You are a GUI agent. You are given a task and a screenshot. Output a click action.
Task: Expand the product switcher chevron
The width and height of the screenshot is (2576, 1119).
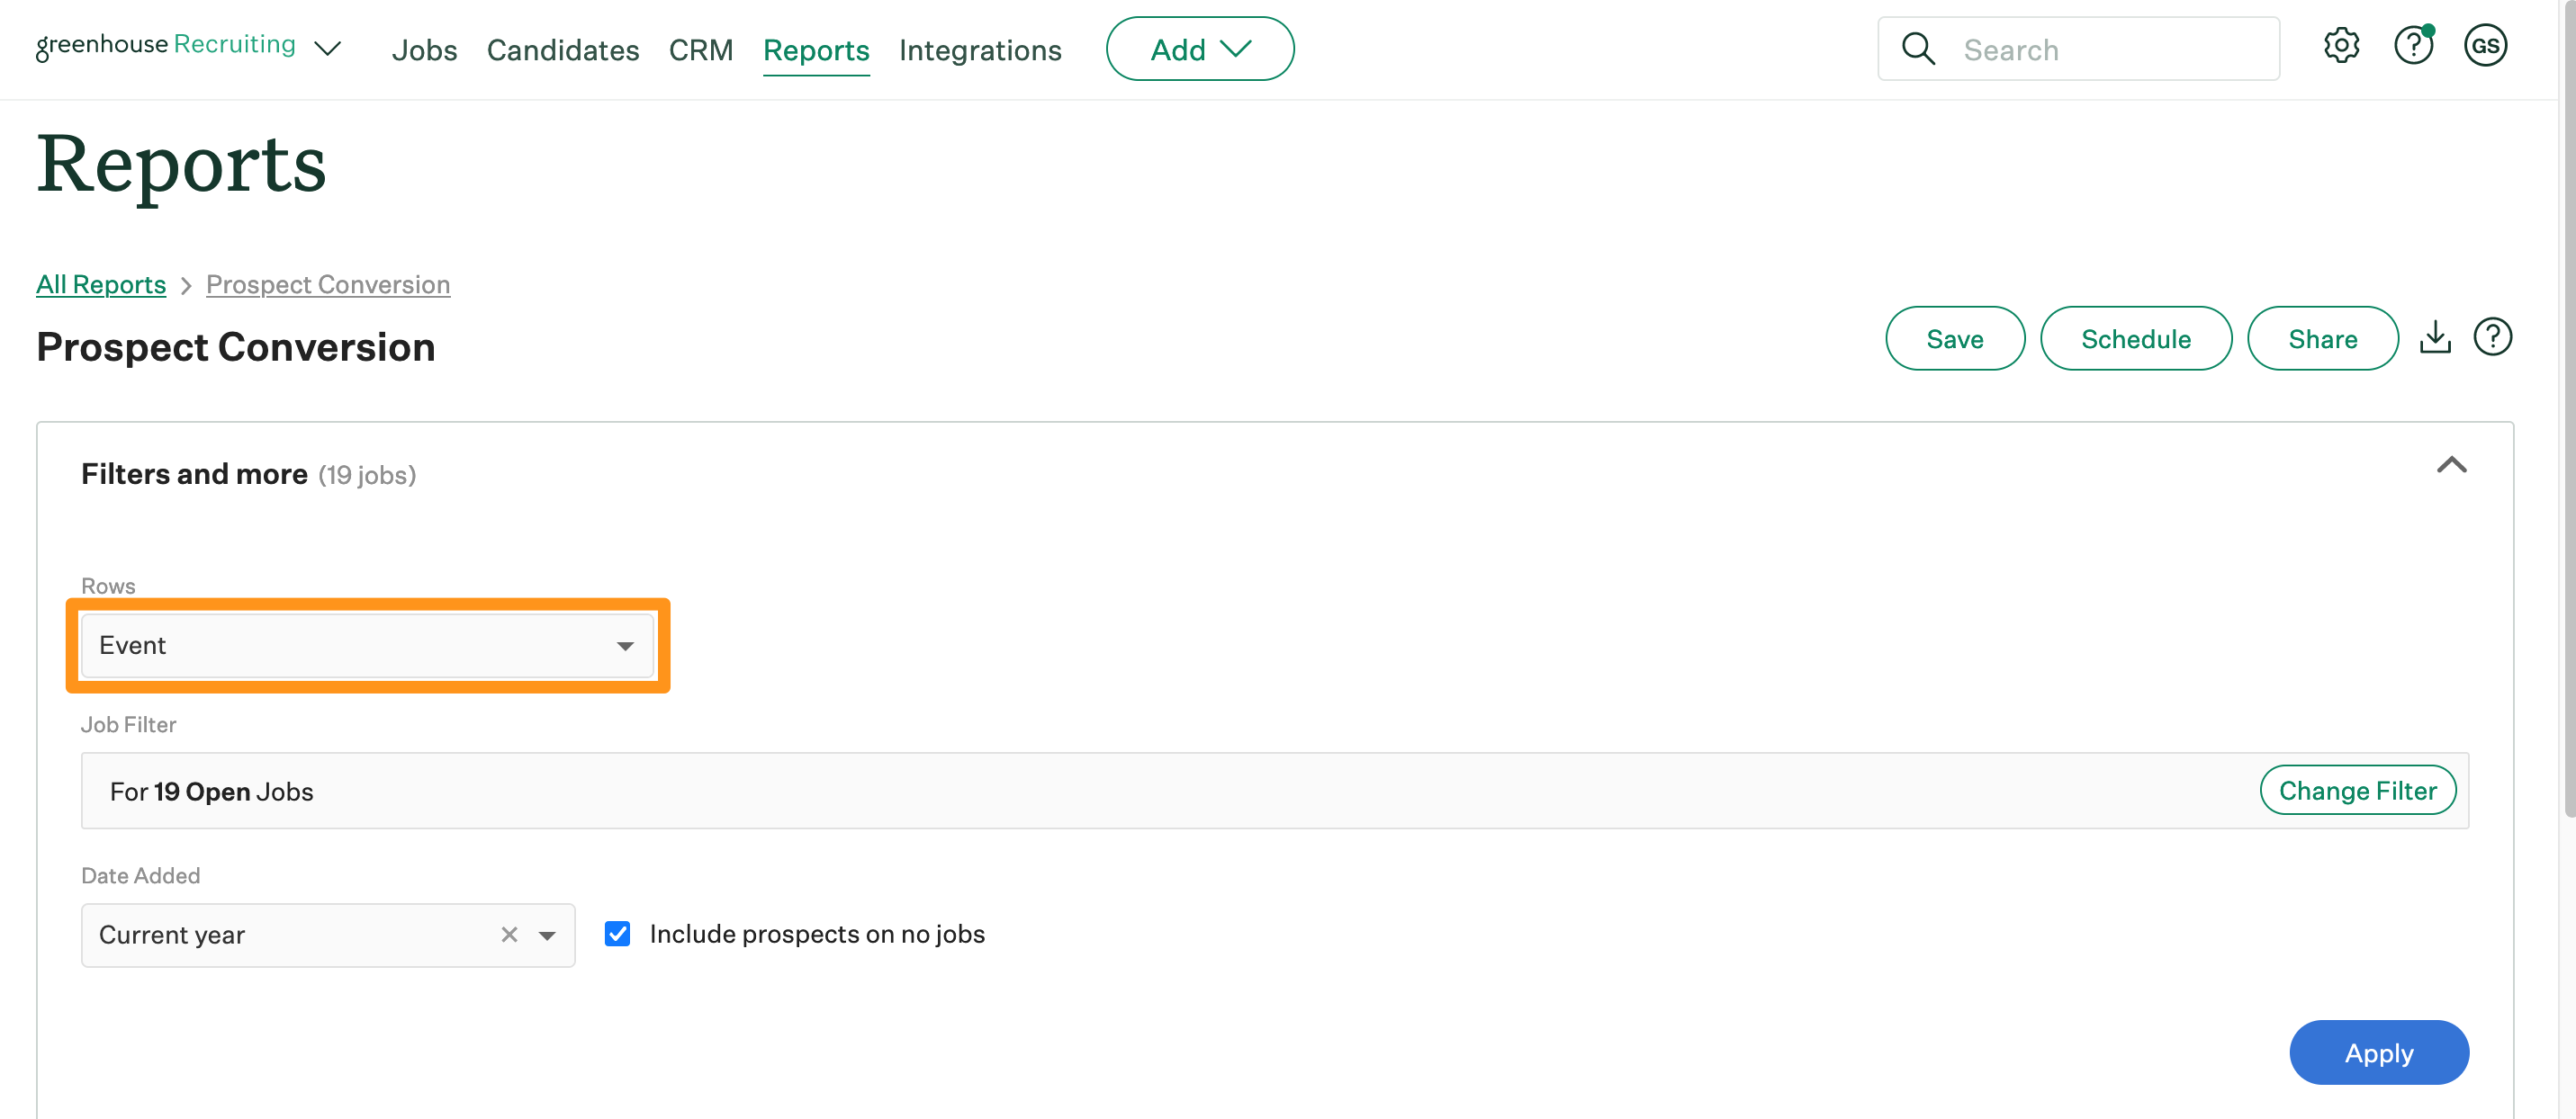327,48
